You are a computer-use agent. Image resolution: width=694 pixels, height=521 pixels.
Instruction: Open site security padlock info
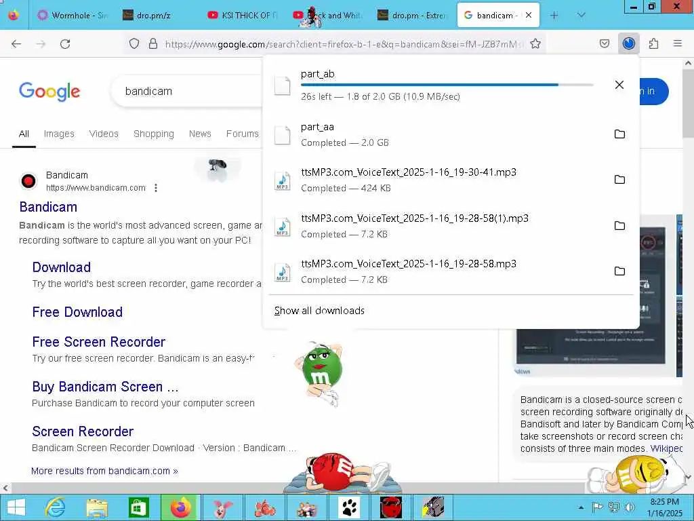pos(153,44)
